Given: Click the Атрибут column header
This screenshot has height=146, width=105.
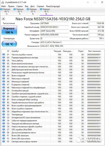Looking at the screenshot, I should click(x=15, y=51).
